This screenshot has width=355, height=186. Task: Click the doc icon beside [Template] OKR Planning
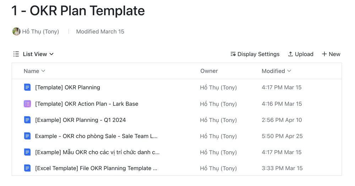pyautogui.click(x=27, y=87)
